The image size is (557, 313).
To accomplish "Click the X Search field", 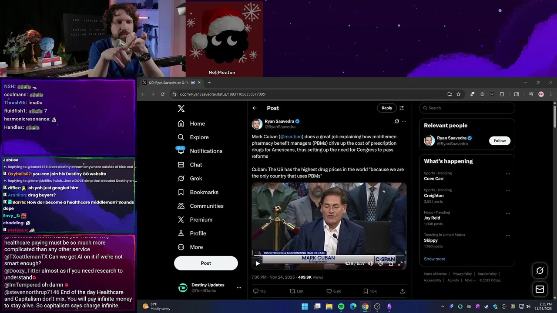I will point(467,108).
